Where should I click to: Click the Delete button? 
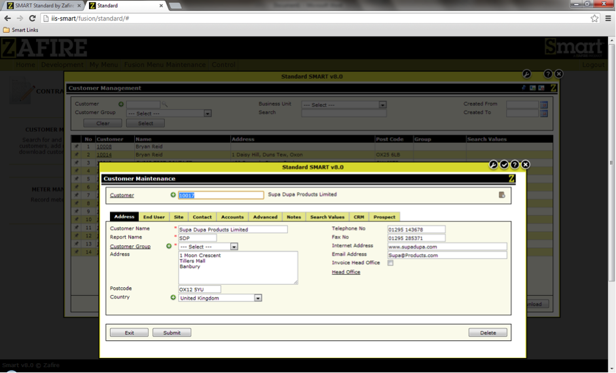[x=488, y=332]
